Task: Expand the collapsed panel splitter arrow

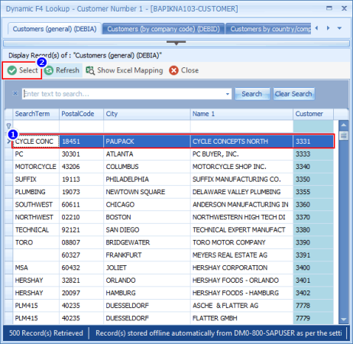Action: [176, 43]
